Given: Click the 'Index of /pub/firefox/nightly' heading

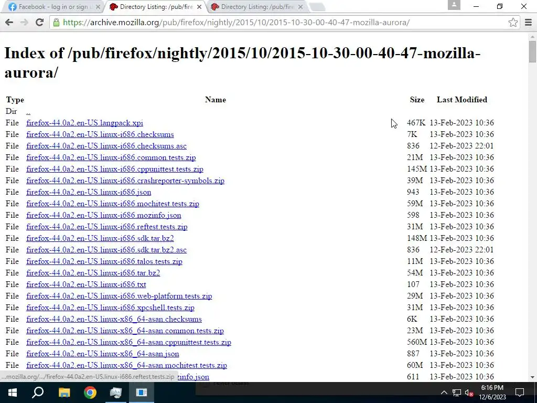Looking at the screenshot, I should tap(242, 63).
